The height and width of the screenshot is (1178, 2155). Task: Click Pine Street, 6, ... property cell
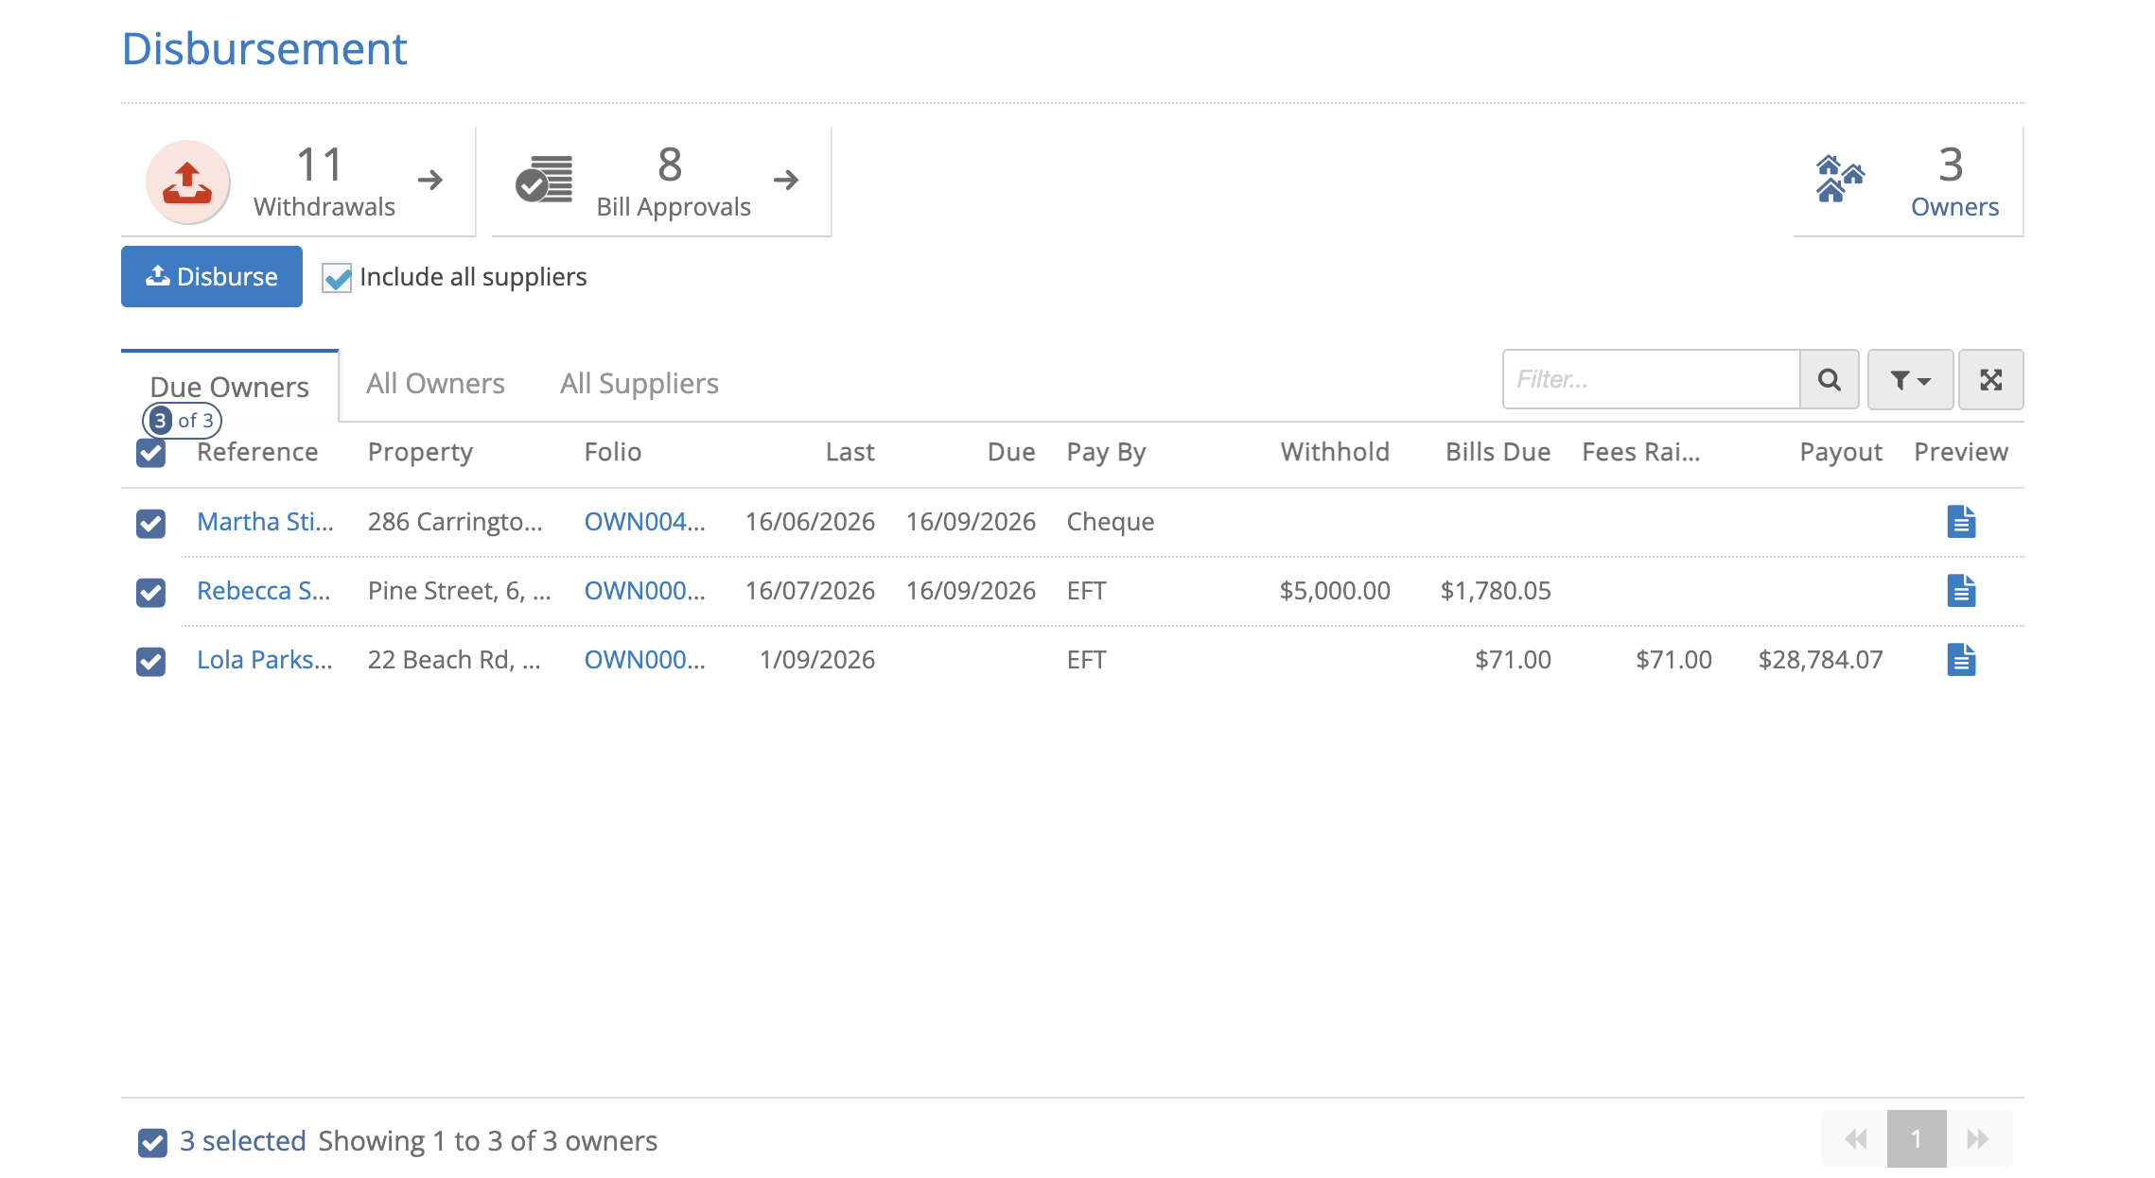click(x=459, y=591)
